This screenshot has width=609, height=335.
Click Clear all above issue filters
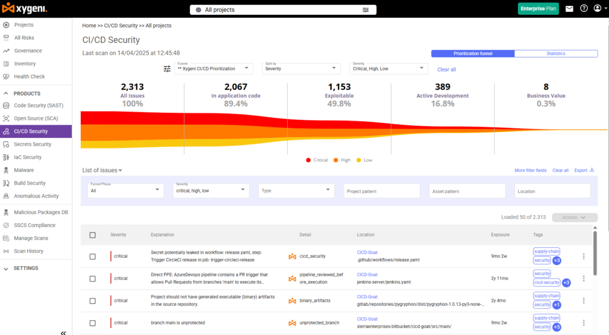coord(560,170)
